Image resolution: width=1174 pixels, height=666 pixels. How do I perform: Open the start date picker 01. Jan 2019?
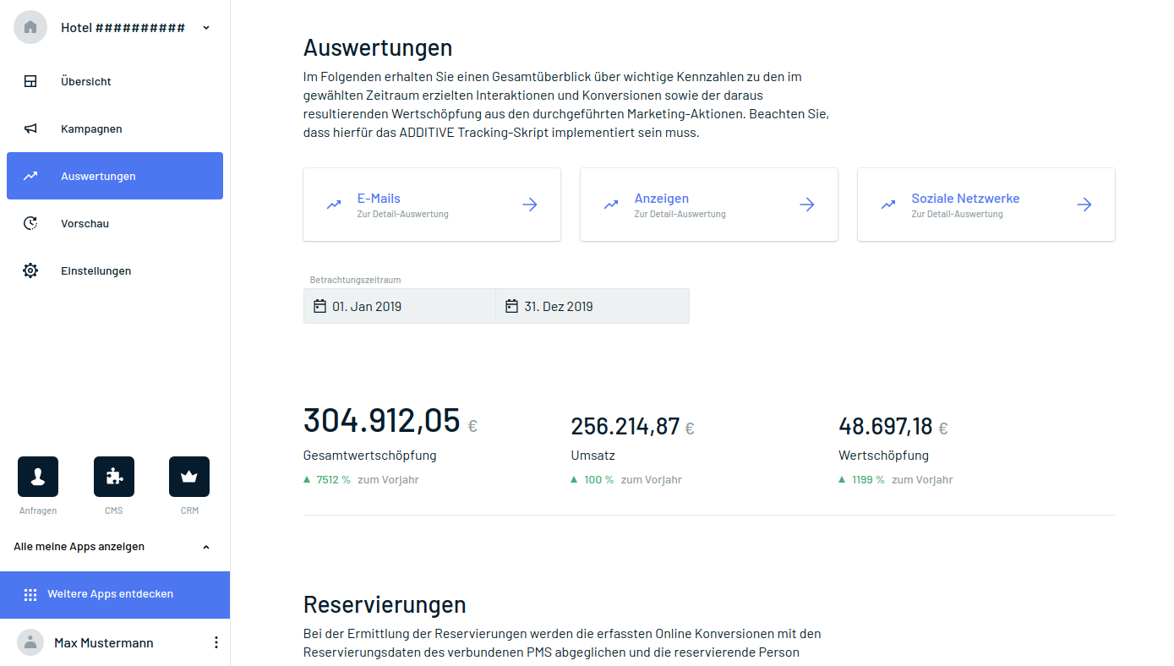[399, 306]
